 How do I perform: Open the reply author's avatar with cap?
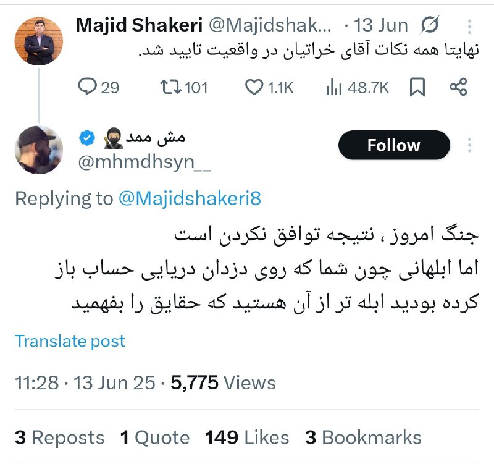(x=39, y=150)
